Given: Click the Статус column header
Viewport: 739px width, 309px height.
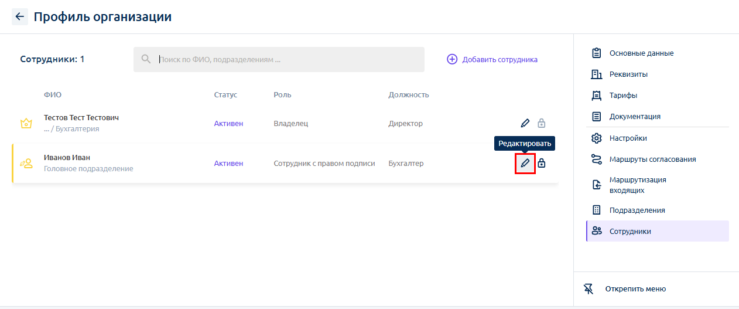Looking at the screenshot, I should coord(225,95).
